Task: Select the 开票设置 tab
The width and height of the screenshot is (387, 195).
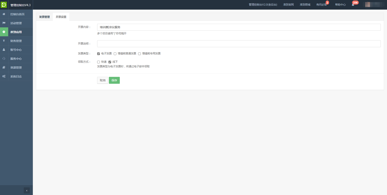Action: point(61,17)
